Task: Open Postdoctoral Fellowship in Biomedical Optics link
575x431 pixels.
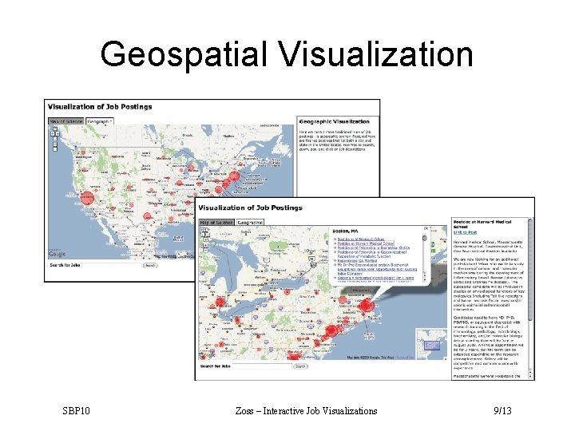Action: coord(373,247)
